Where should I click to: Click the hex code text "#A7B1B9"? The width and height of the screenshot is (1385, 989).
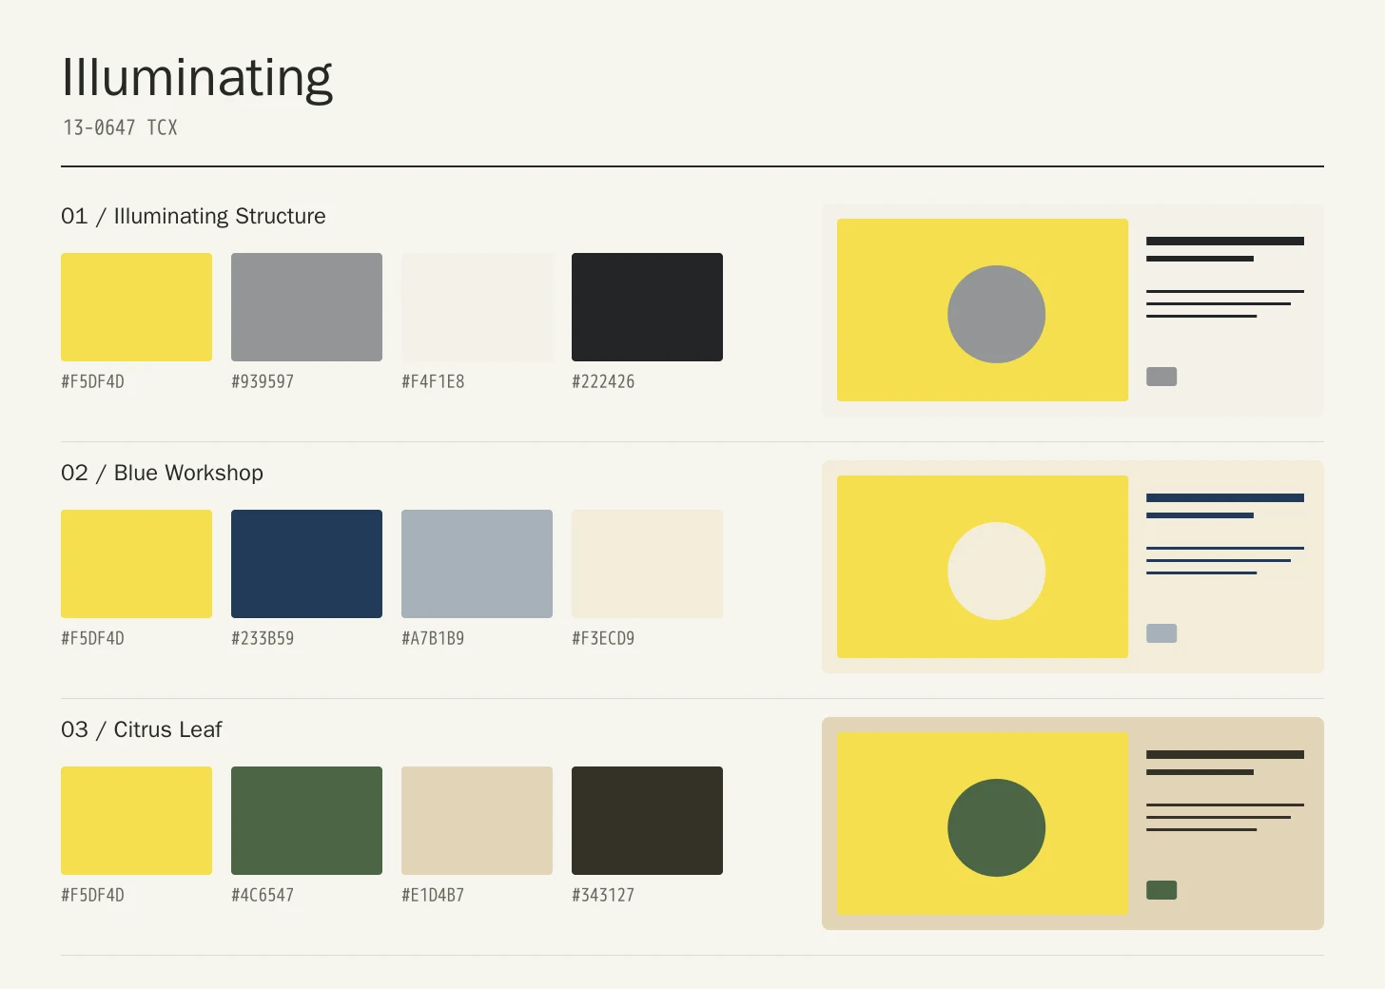(x=433, y=638)
